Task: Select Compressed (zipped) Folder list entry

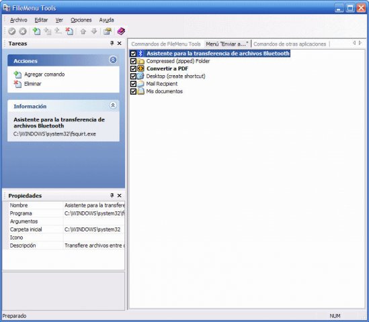Action: click(x=178, y=61)
